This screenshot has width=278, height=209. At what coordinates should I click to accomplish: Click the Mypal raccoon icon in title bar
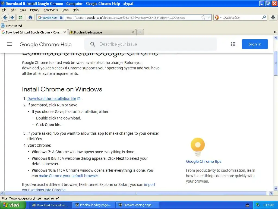click(2, 3)
